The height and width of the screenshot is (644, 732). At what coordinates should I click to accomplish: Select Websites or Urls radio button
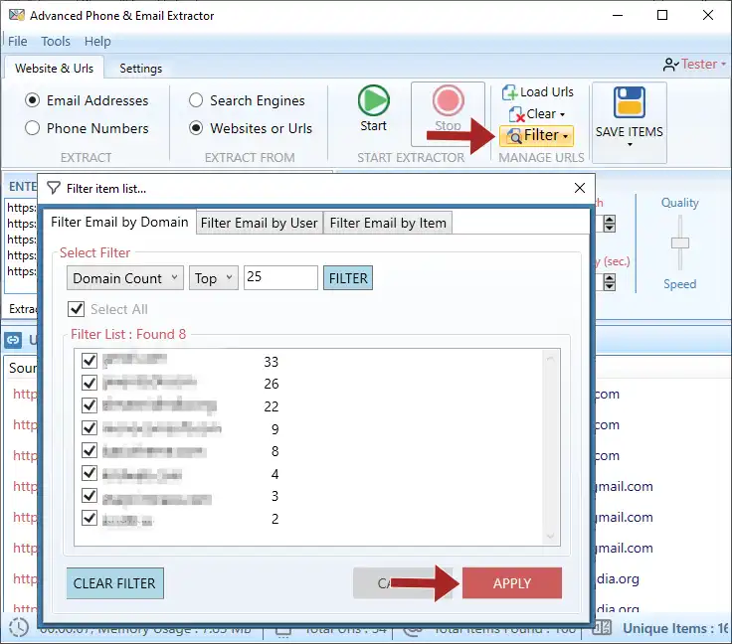pyautogui.click(x=196, y=128)
